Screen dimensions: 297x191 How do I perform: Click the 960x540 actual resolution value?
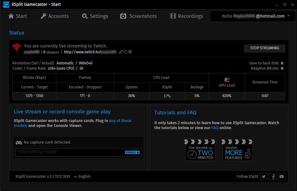[x=86, y=63]
